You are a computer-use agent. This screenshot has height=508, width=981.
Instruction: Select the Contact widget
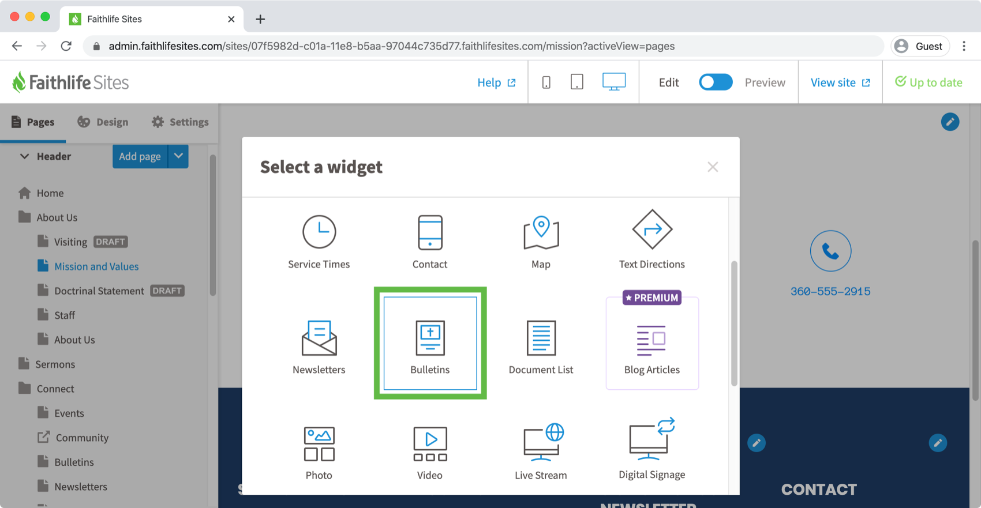(430, 242)
